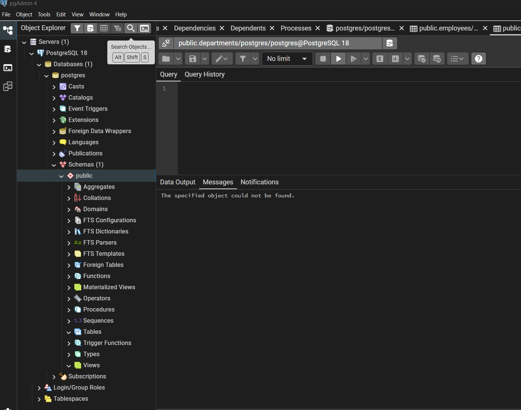This screenshot has width=521, height=410.
Task: Click the connection string field public.departments/postgres
Action: (x=278, y=43)
